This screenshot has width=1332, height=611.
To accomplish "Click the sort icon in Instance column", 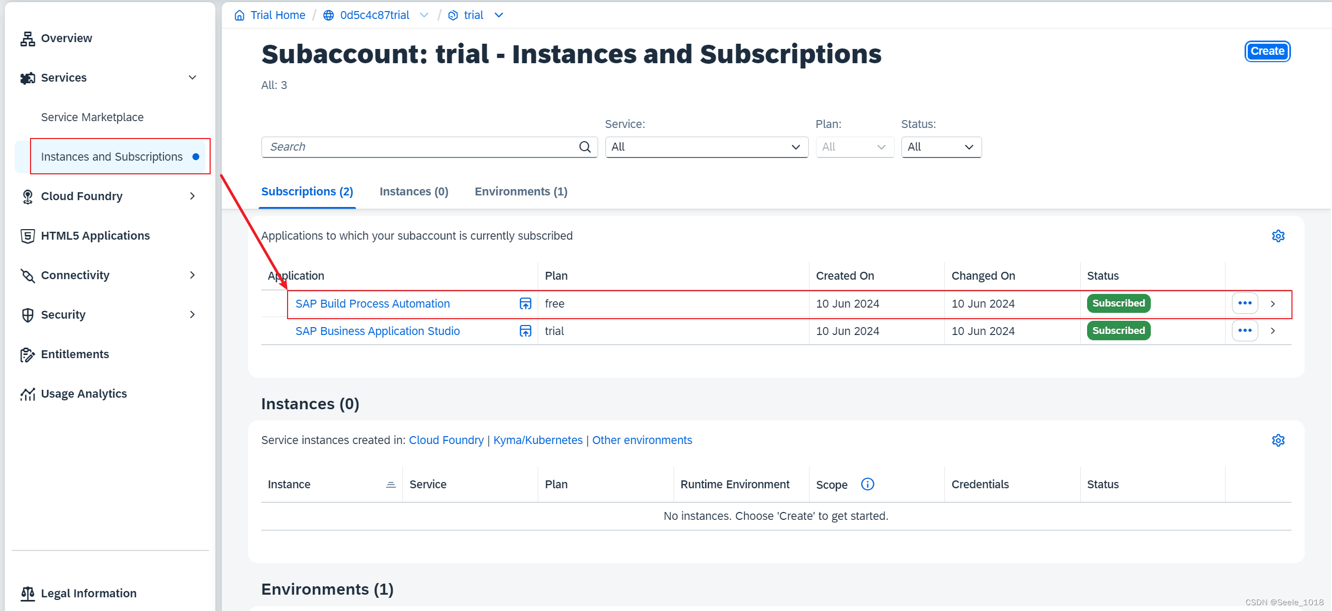I will coord(391,485).
